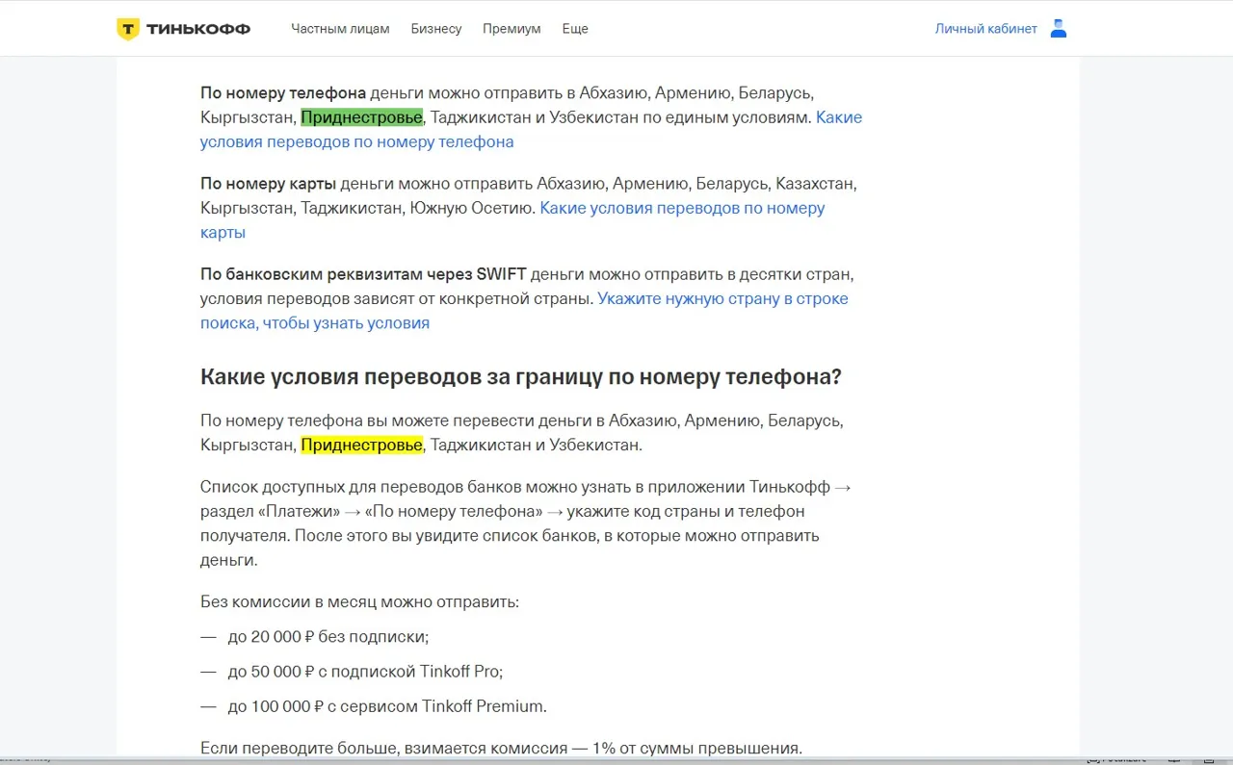
Task: Click text Без комиссии в месяц можно отправить
Action: tap(359, 602)
